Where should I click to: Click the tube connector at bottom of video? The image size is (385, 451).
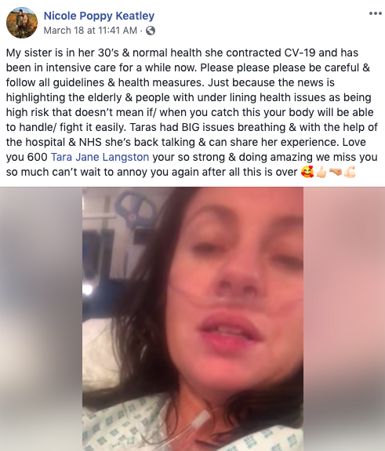(200, 420)
